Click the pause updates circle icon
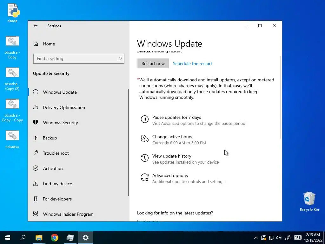This screenshot has height=244, width=325. click(145, 119)
